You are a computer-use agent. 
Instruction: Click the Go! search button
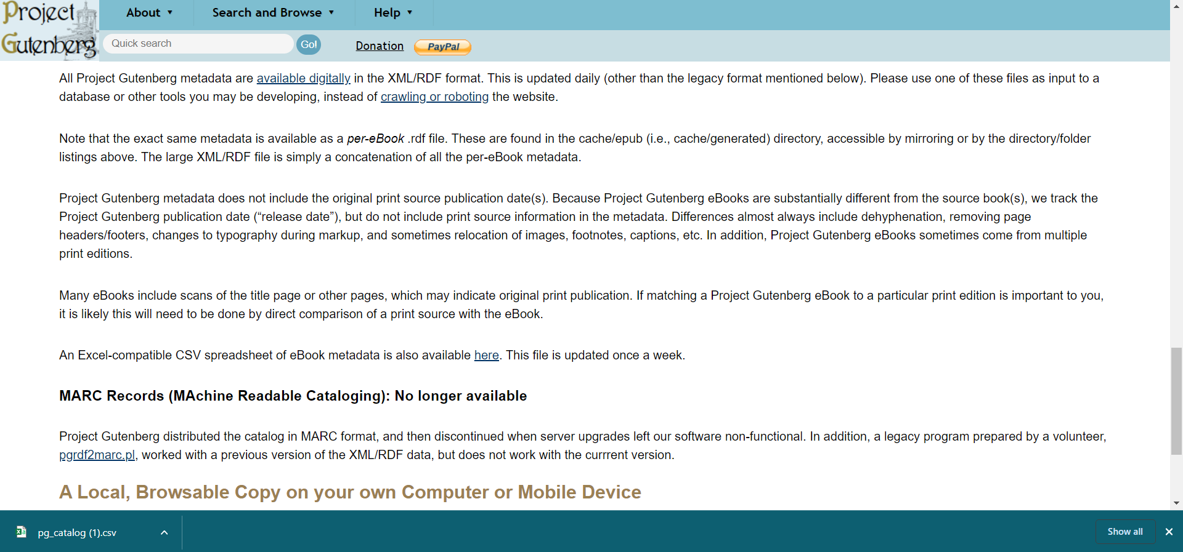[309, 44]
